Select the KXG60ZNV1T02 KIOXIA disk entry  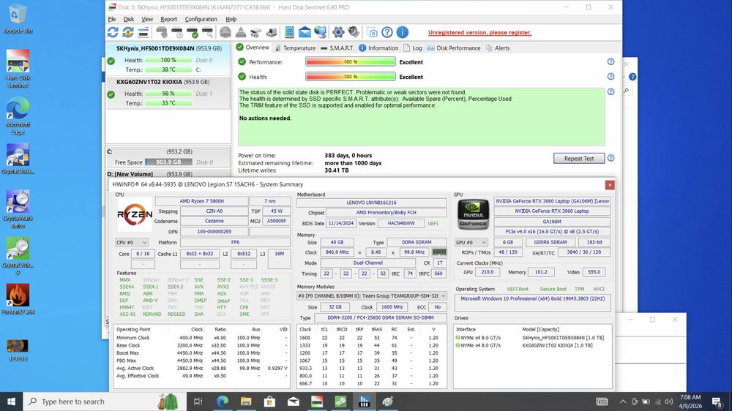(x=168, y=92)
